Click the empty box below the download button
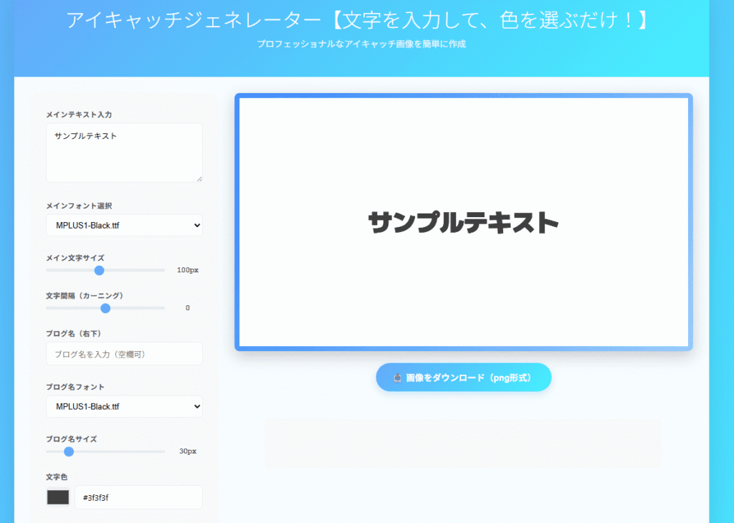Viewport: 734px width, 523px height. (463, 443)
